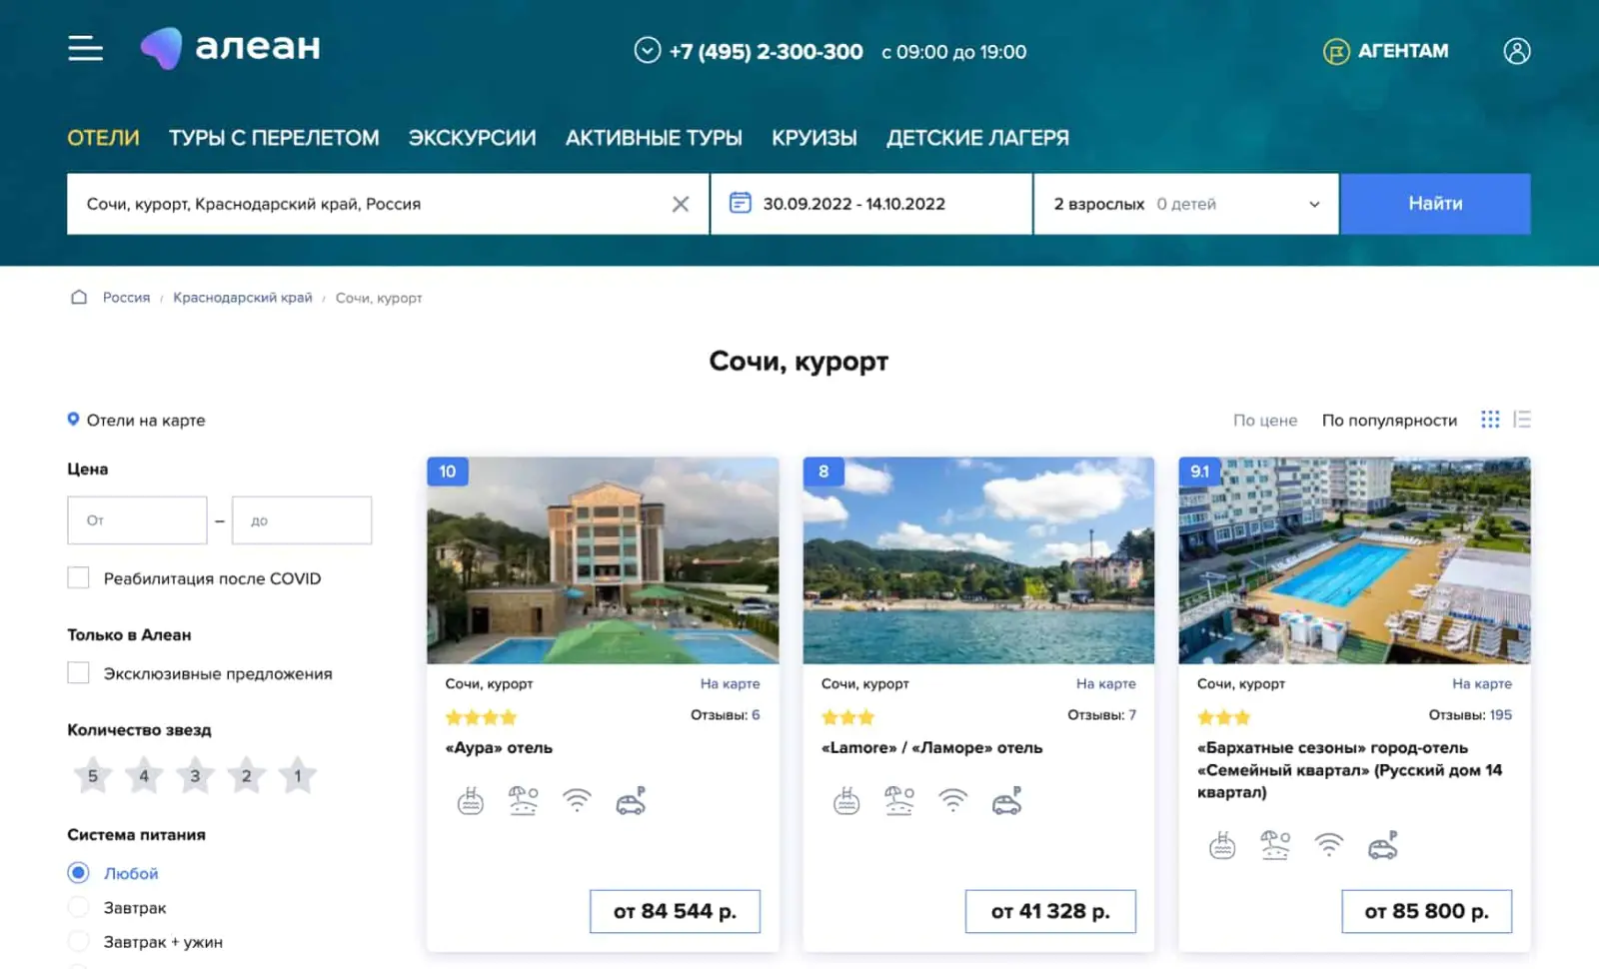
Task: Filter by 4 stars
Action: tap(144, 775)
